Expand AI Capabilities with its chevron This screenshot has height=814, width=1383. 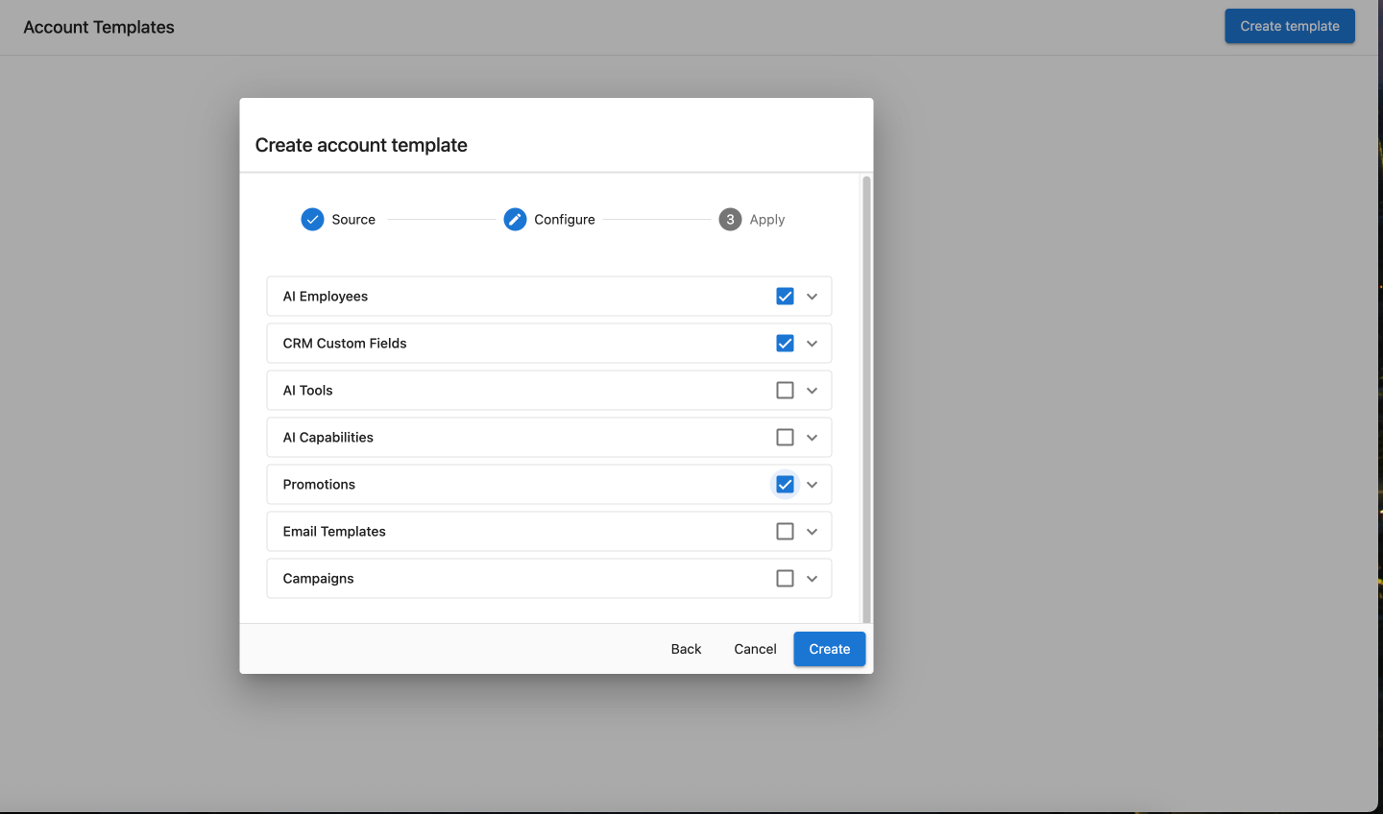813,438
